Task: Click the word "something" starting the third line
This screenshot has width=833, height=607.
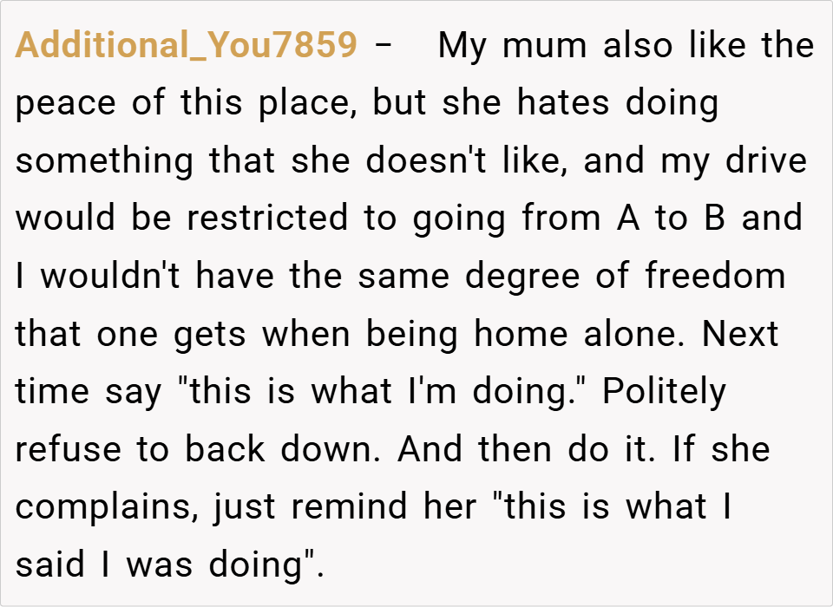Action: click(x=104, y=162)
